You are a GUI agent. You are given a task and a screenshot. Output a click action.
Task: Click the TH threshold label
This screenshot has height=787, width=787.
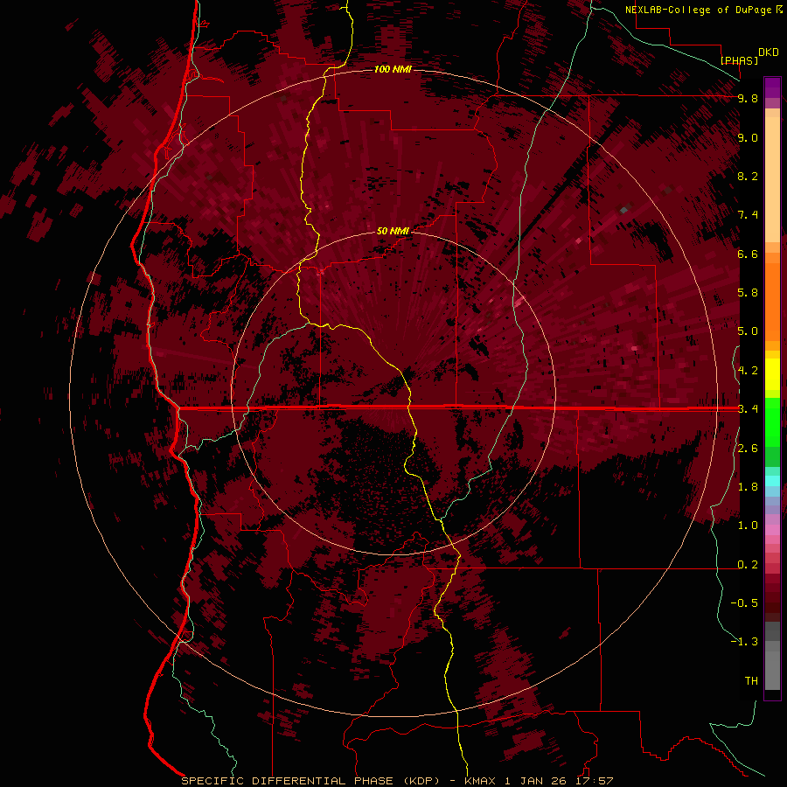tap(751, 681)
